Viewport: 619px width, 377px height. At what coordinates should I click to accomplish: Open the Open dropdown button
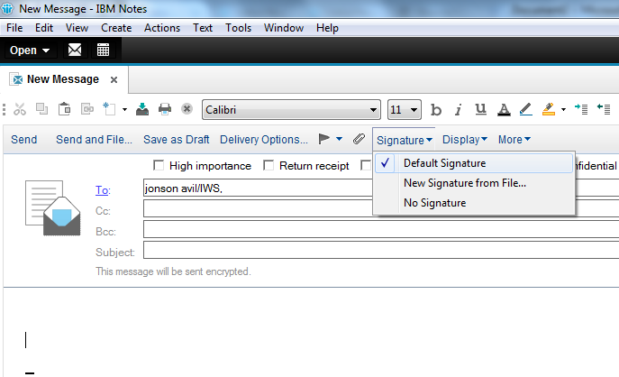click(x=30, y=51)
